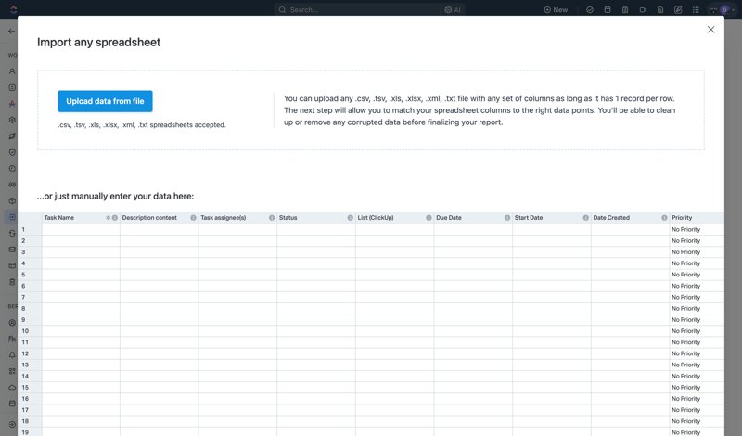Open the pencil edit icon in top bar
This screenshot has height=436, width=742.
pyautogui.click(x=678, y=9)
